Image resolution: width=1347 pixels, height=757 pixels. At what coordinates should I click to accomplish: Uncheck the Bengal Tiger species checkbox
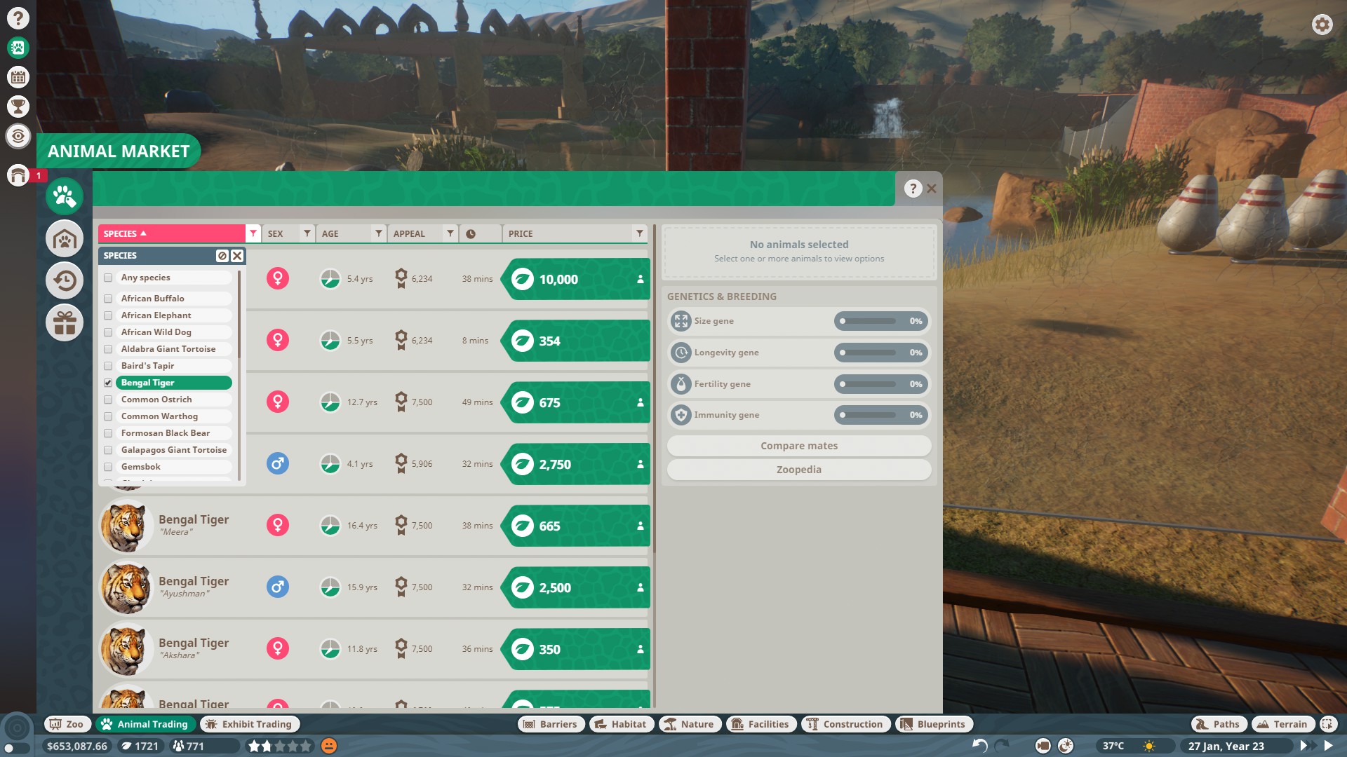(x=108, y=383)
